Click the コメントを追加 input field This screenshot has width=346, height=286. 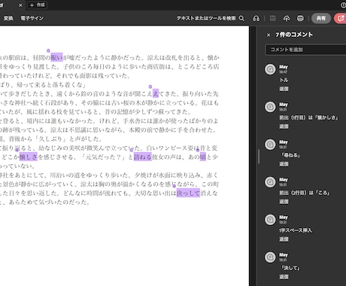[305, 50]
